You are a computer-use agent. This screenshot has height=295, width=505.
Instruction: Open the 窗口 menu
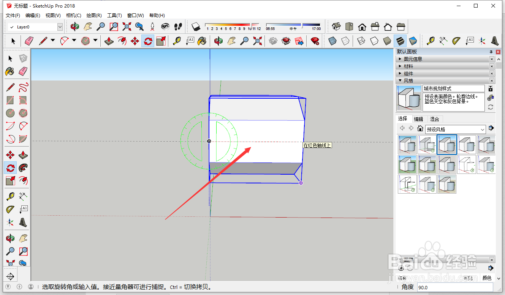point(135,15)
